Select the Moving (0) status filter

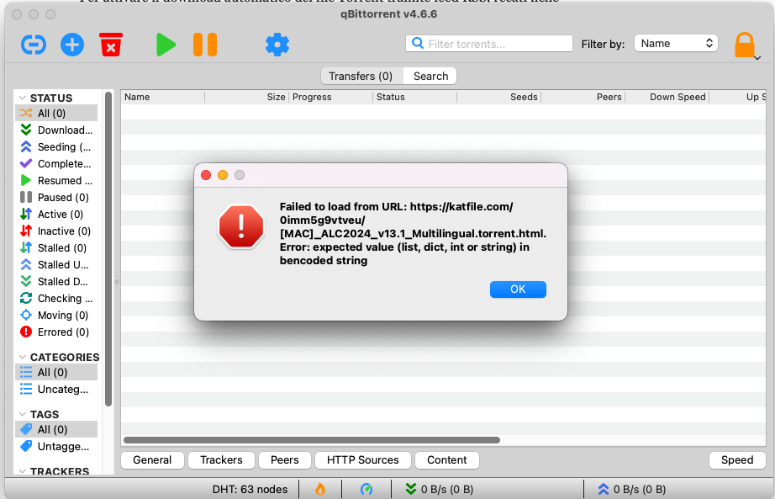click(56, 316)
